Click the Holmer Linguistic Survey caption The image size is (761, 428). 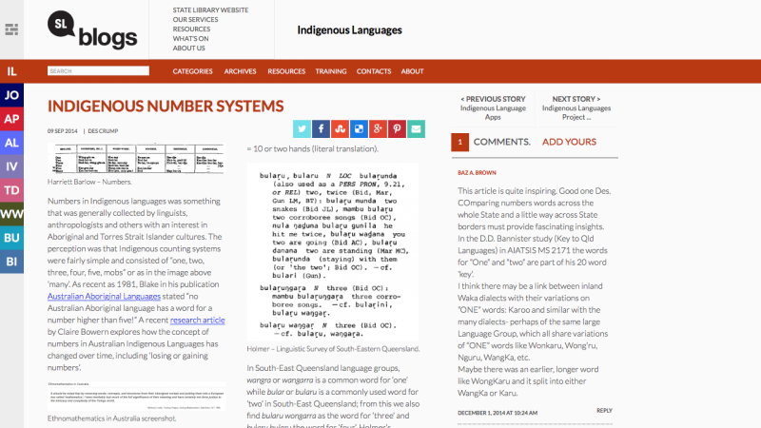[333, 349]
